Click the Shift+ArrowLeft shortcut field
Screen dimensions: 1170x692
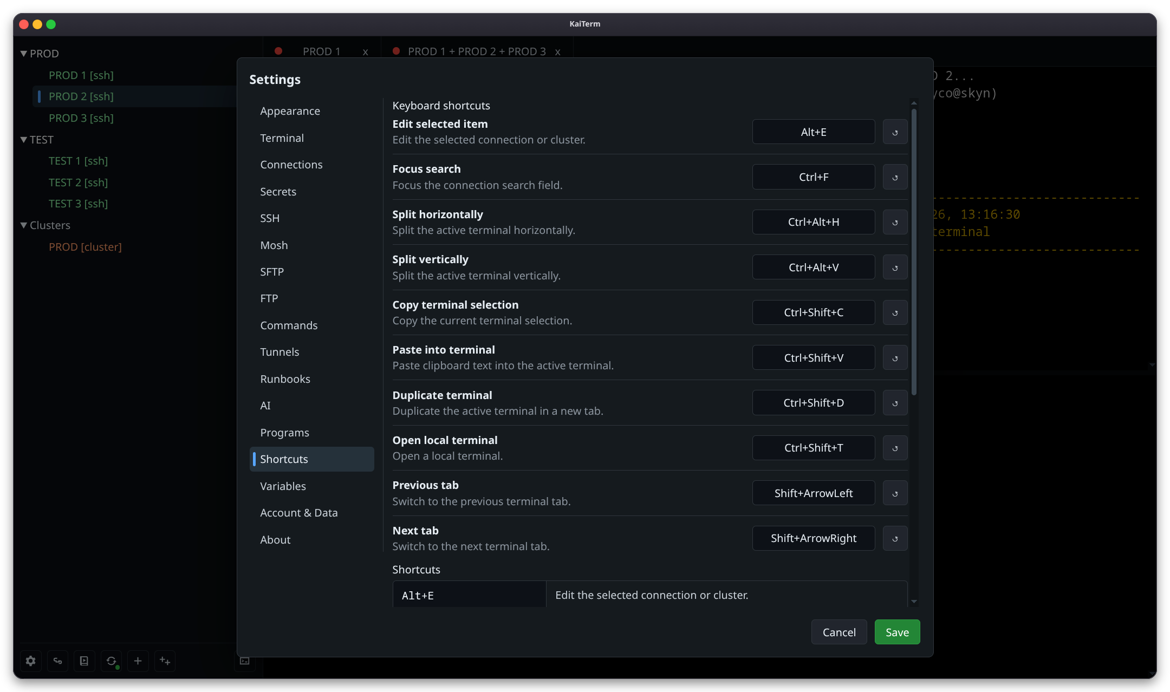(814, 493)
